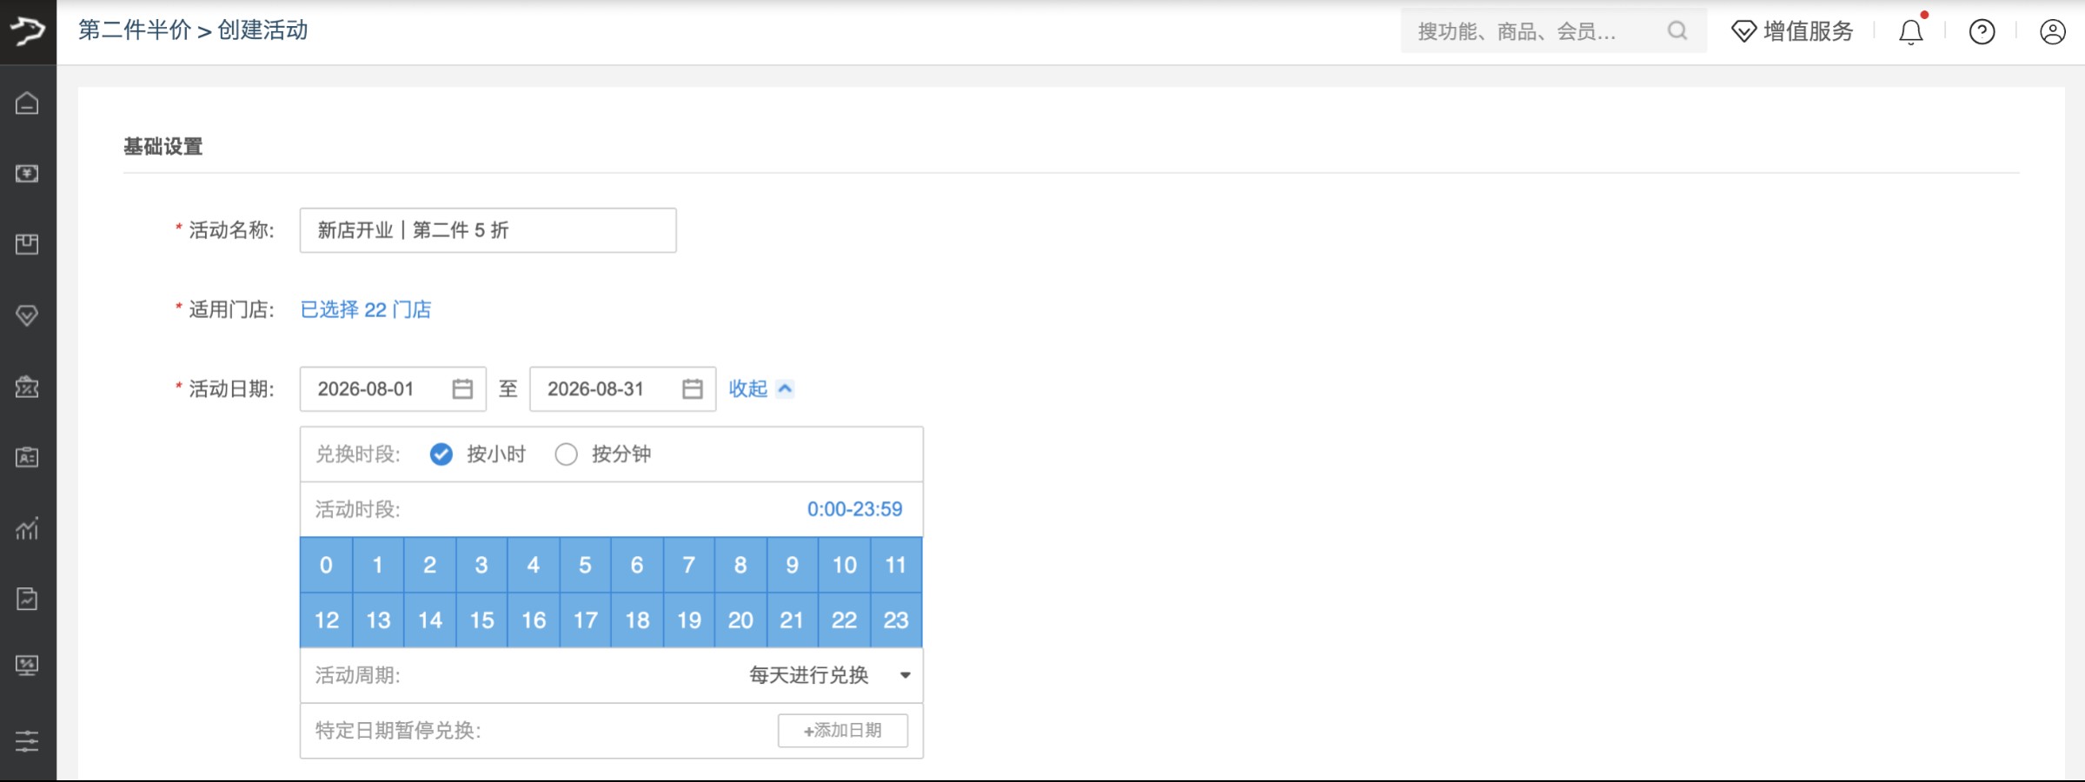The width and height of the screenshot is (2085, 782).
Task: Open the end date 2026-08-31 picker
Action: (622, 389)
